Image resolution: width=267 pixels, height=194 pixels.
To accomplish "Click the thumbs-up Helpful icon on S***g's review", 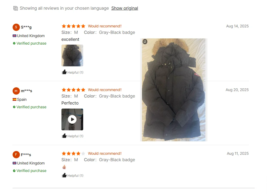I will point(64,72).
